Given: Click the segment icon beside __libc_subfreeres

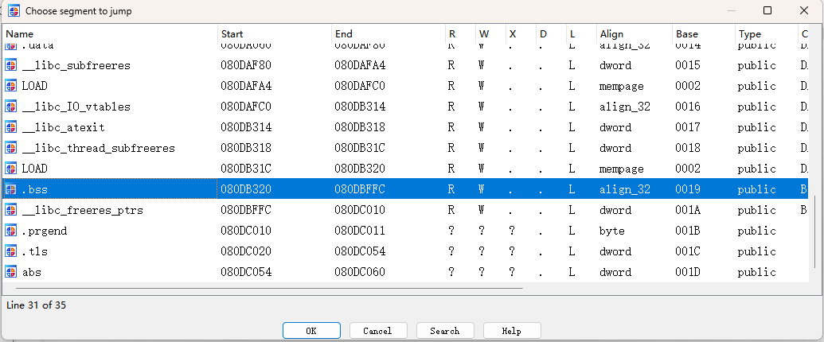Looking at the screenshot, I should pyautogui.click(x=11, y=66).
